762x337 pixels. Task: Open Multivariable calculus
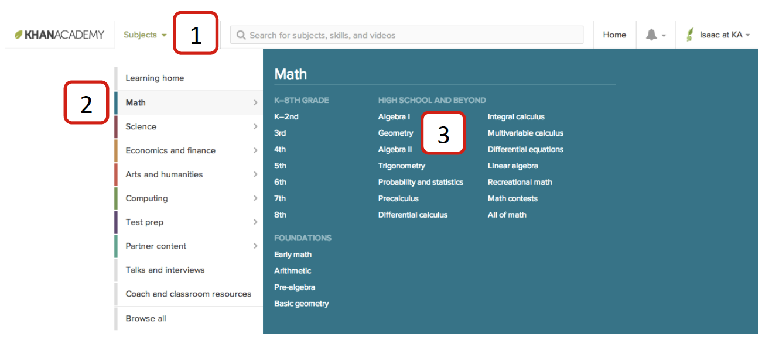click(x=525, y=133)
